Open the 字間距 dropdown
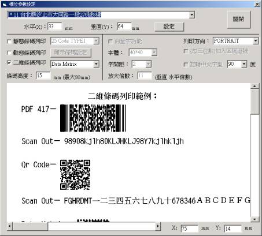 click(148, 64)
